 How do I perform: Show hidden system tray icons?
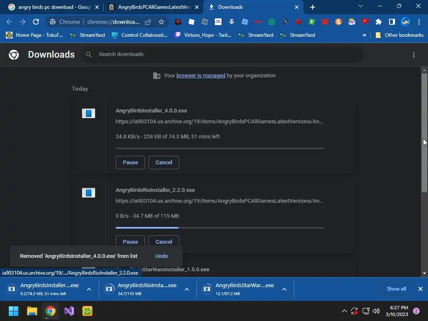tap(344, 311)
